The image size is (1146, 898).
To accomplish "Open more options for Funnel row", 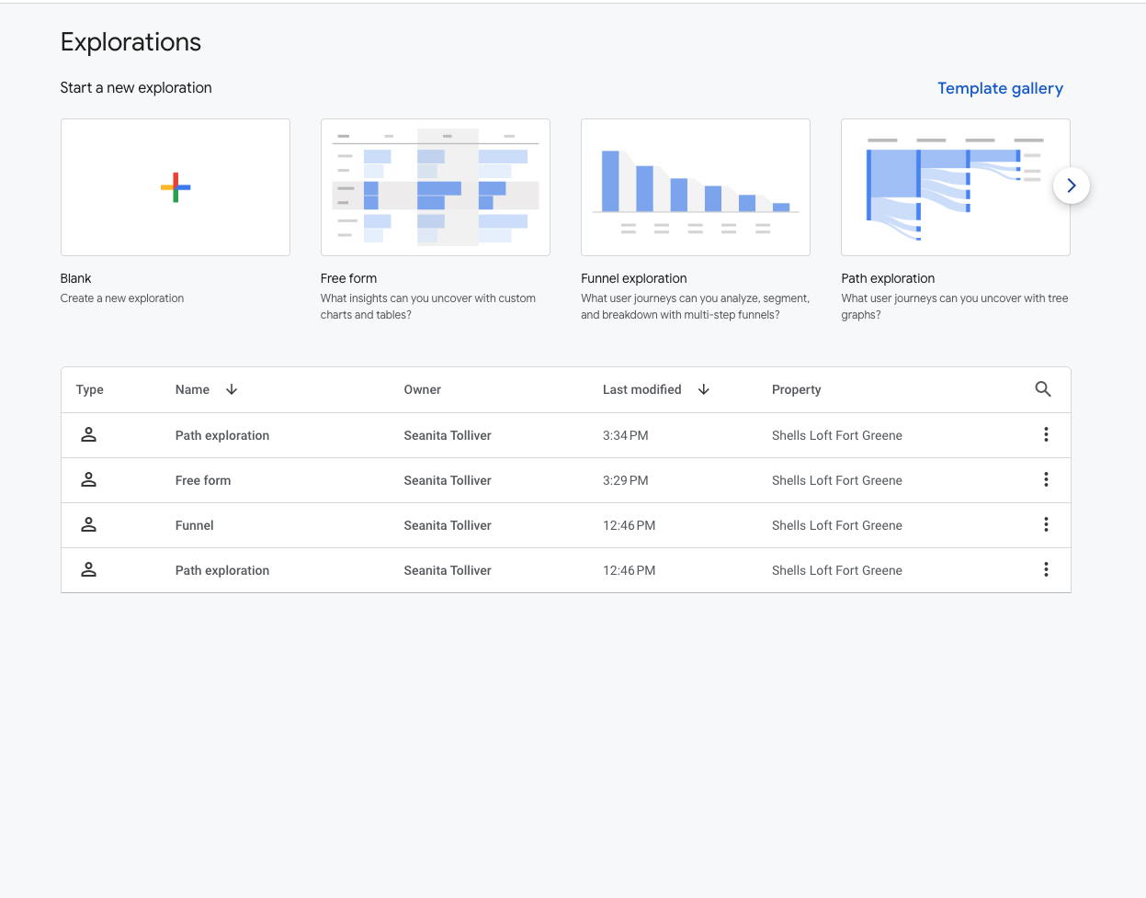I will click(1046, 525).
